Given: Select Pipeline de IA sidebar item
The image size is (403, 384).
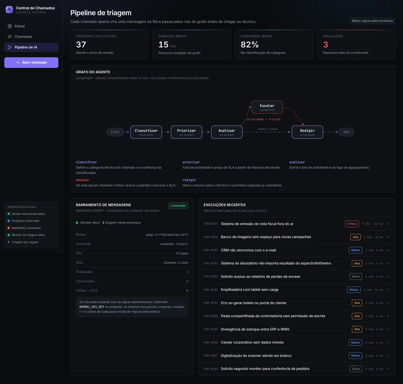Looking at the screenshot, I should point(31,47).
